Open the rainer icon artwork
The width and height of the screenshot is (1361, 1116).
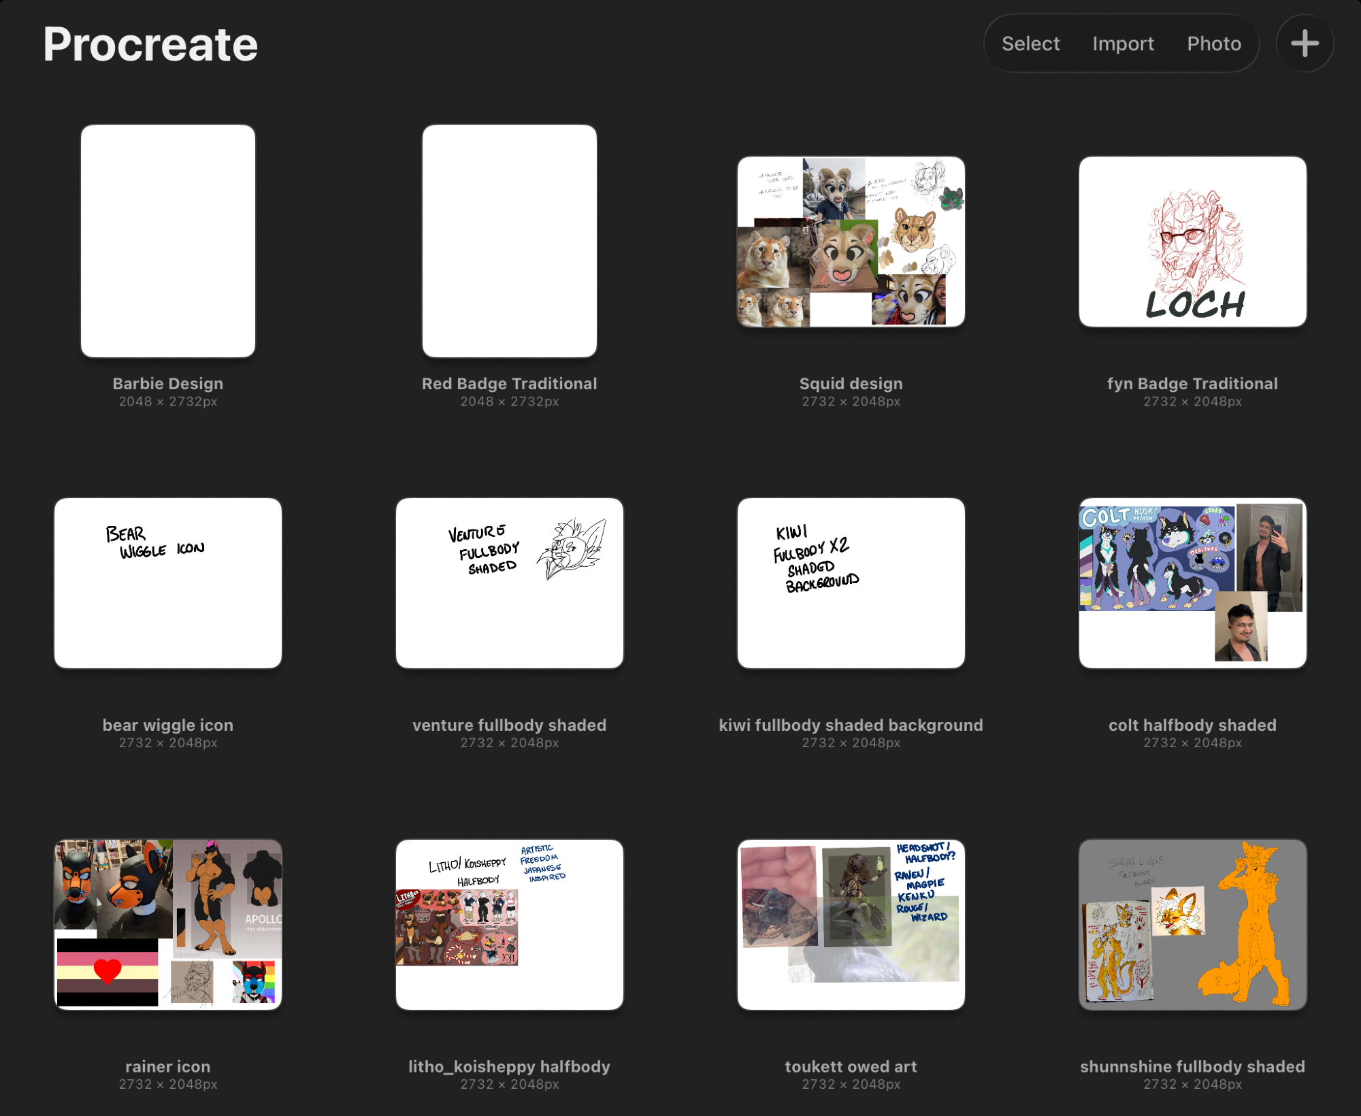(x=168, y=924)
